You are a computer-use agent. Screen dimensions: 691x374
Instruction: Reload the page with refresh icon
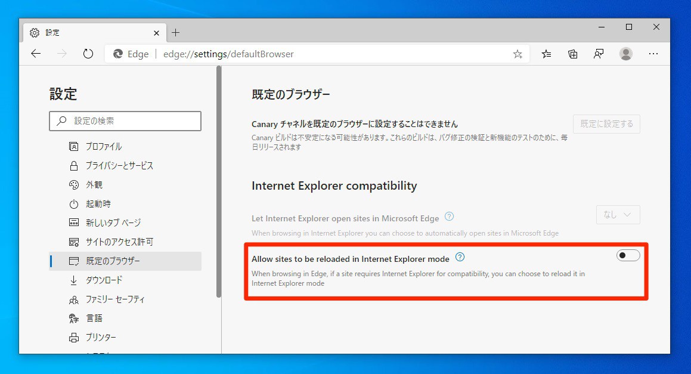pyautogui.click(x=88, y=54)
